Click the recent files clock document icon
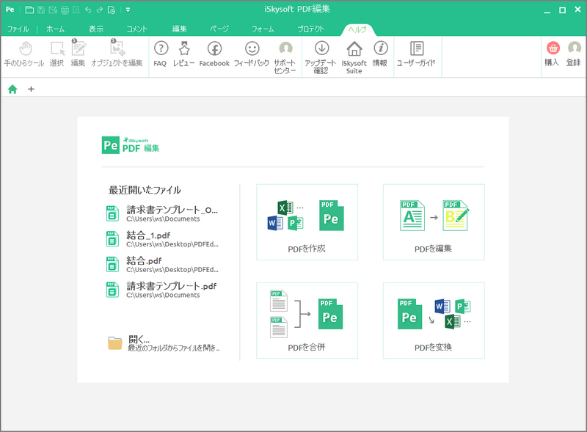Image resolution: width=587 pixels, height=432 pixels. [x=112, y=10]
